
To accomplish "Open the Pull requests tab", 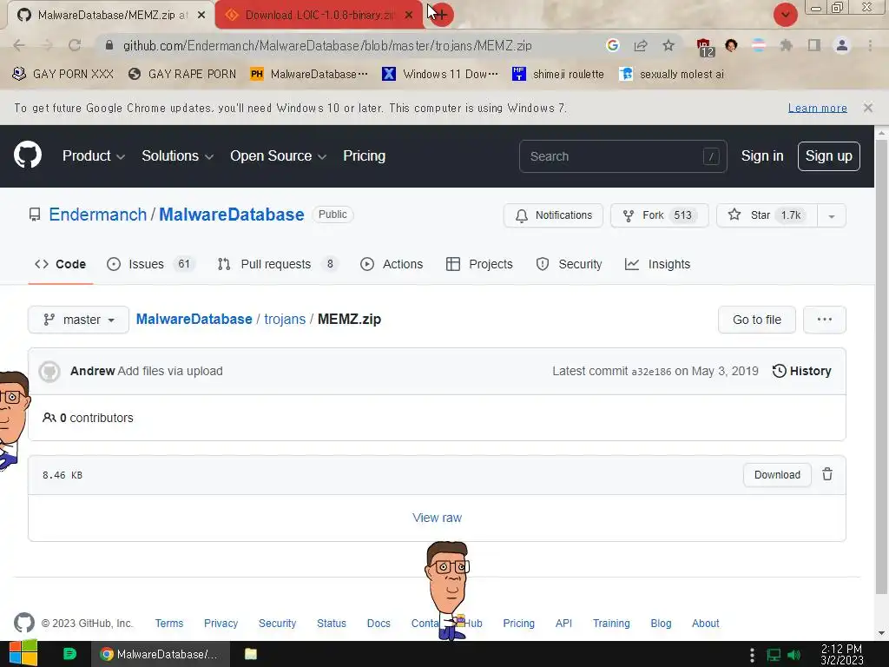I will tap(278, 264).
